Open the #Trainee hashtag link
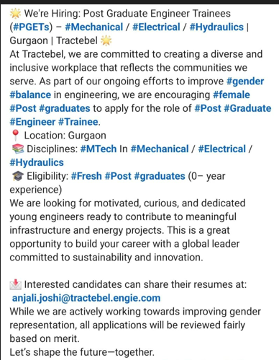This screenshot has width=279, height=360. pos(78,122)
